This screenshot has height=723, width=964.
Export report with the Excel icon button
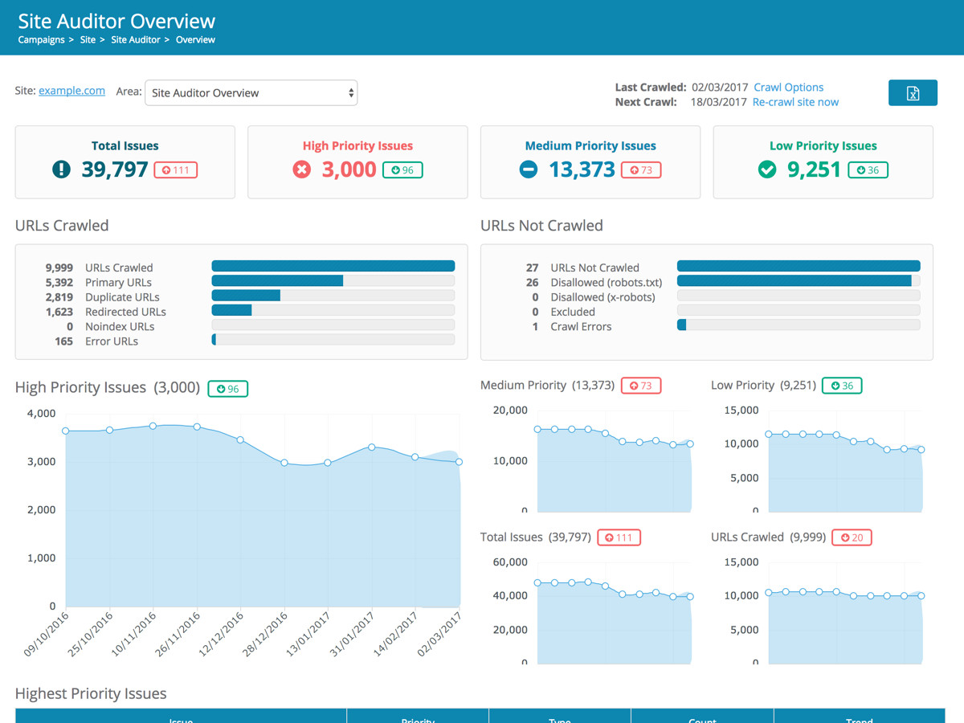(913, 93)
